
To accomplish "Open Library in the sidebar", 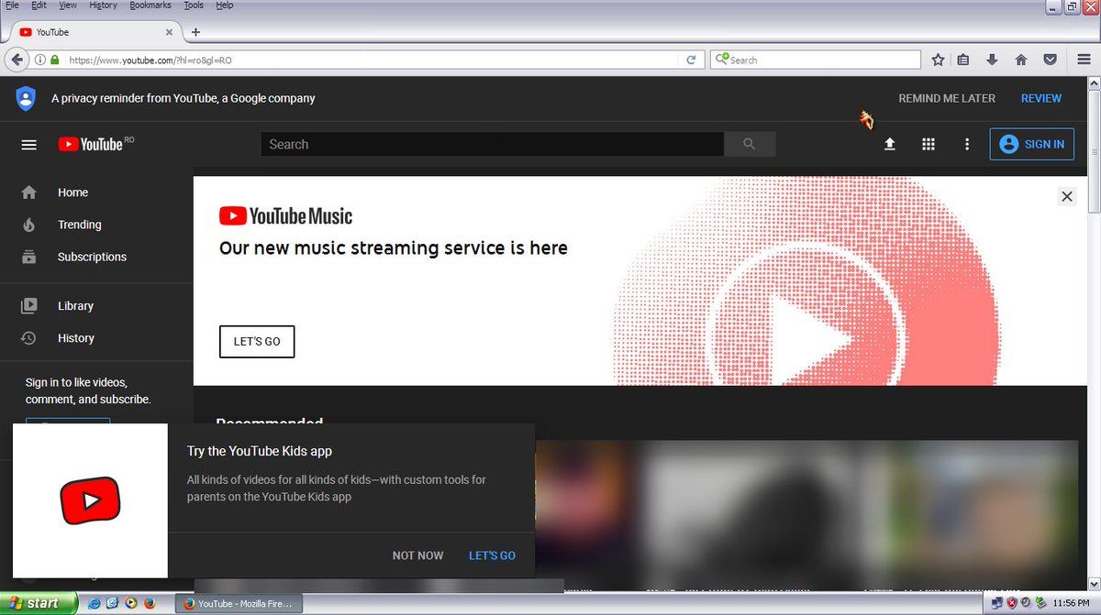I will (75, 306).
